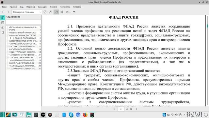Open Chromium browser from the taskbar
Viewport: 209px width, 118px height.
78,115
